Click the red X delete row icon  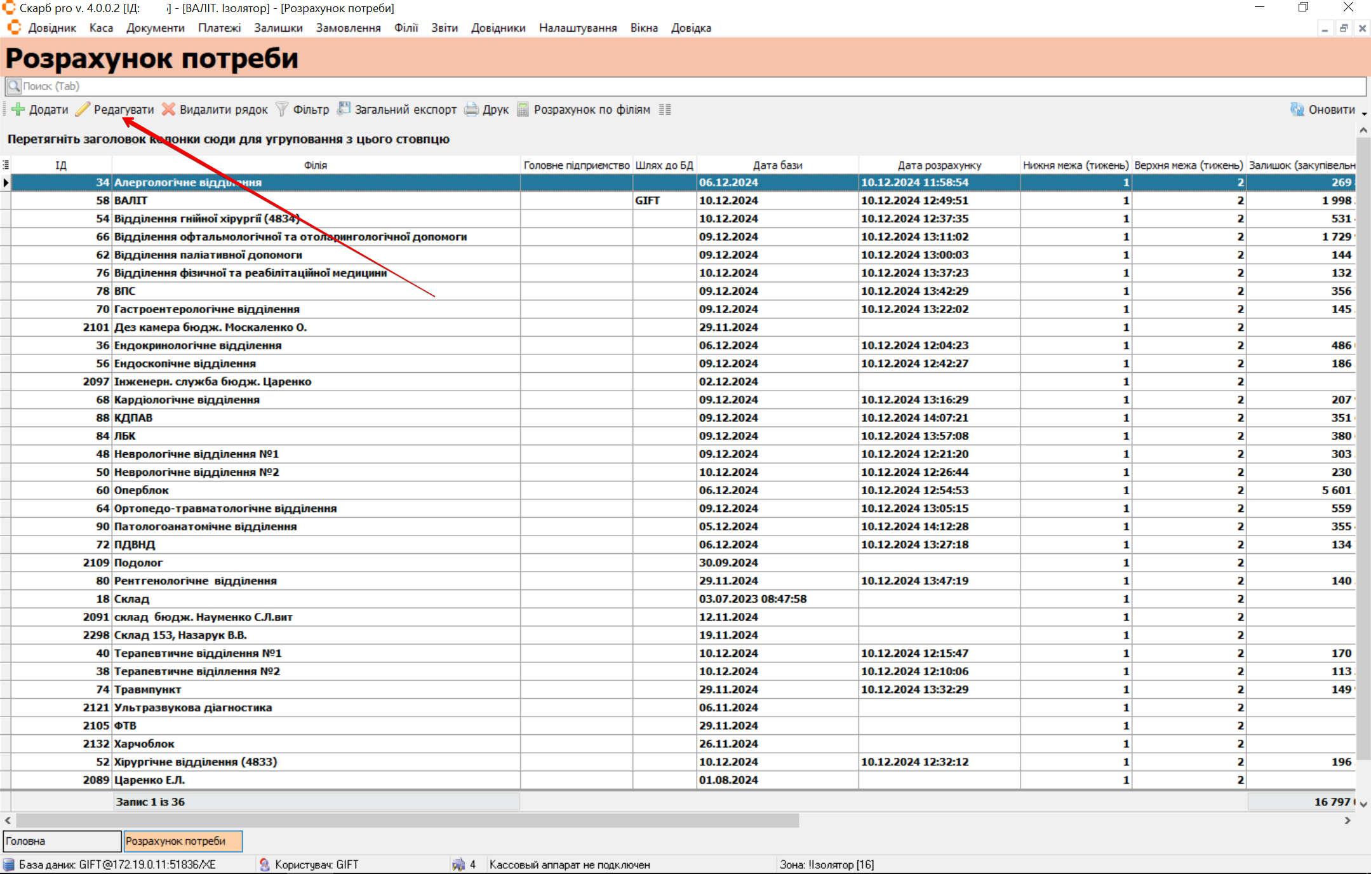pyautogui.click(x=168, y=109)
